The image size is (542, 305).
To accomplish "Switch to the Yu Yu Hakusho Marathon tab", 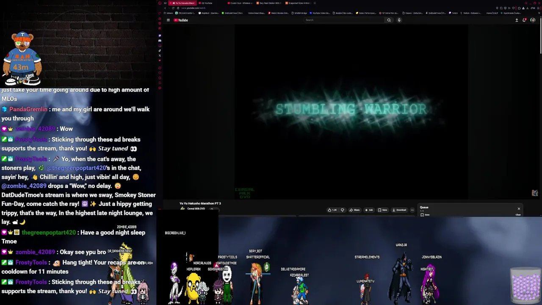I will (x=183, y=3).
